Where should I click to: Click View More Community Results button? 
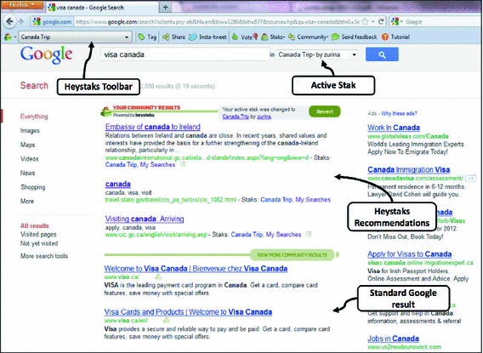coord(292,255)
